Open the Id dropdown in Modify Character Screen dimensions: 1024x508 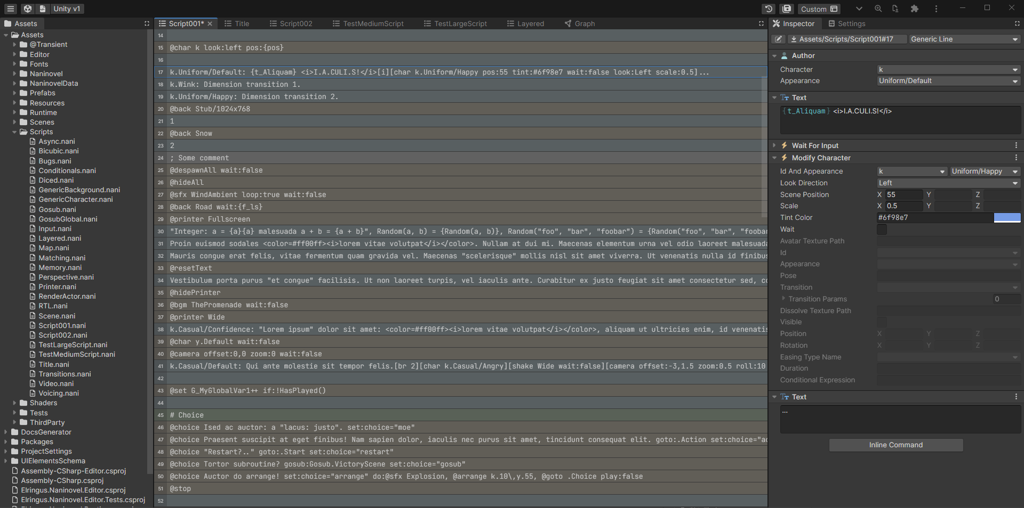point(911,171)
